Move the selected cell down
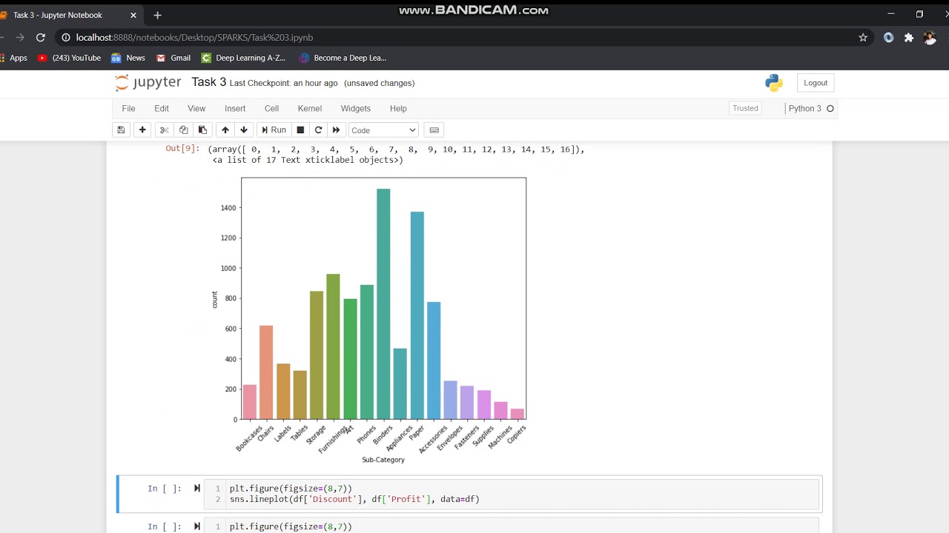This screenshot has width=949, height=533. click(x=244, y=130)
